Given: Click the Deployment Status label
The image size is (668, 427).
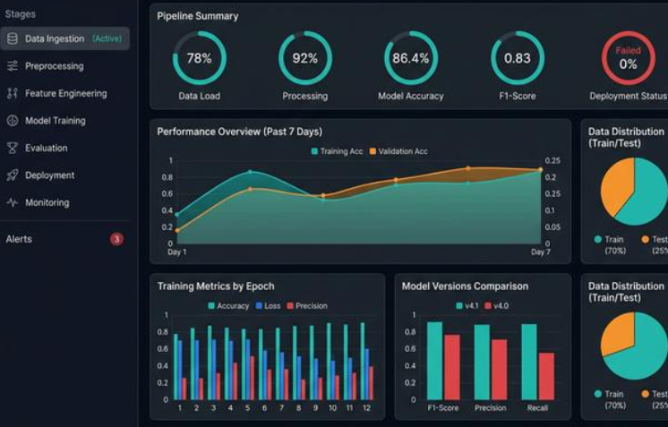Looking at the screenshot, I should tap(629, 96).
